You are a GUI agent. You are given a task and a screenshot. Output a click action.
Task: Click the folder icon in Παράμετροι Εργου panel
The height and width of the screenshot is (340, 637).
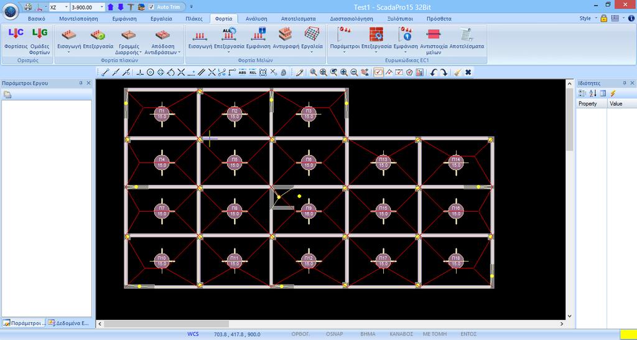coord(7,95)
